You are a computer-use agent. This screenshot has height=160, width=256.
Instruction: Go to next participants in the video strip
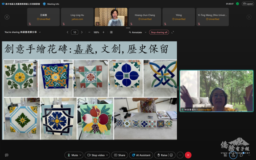[249, 17]
